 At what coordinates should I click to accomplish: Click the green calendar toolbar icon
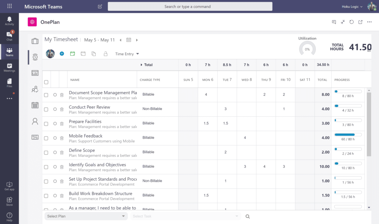click(73, 54)
